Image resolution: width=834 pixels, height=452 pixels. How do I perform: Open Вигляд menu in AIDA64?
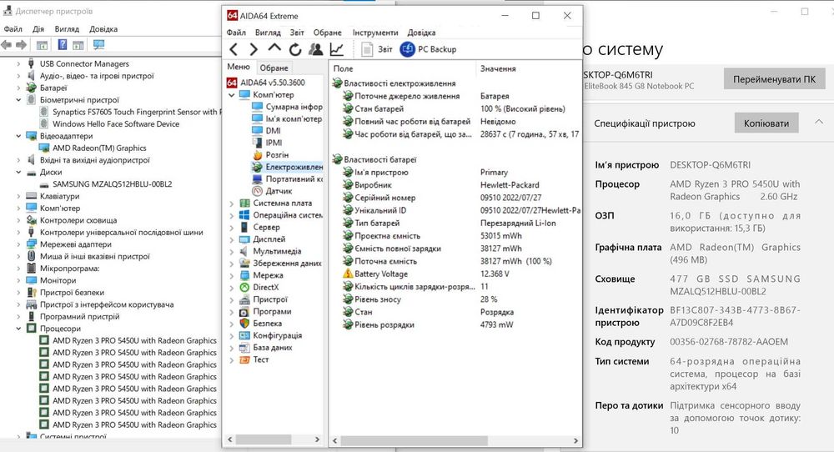coord(268,33)
